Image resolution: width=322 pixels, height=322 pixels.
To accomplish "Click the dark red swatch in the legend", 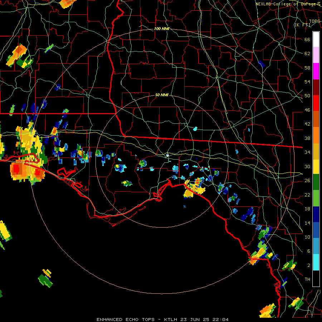I will point(316,87).
